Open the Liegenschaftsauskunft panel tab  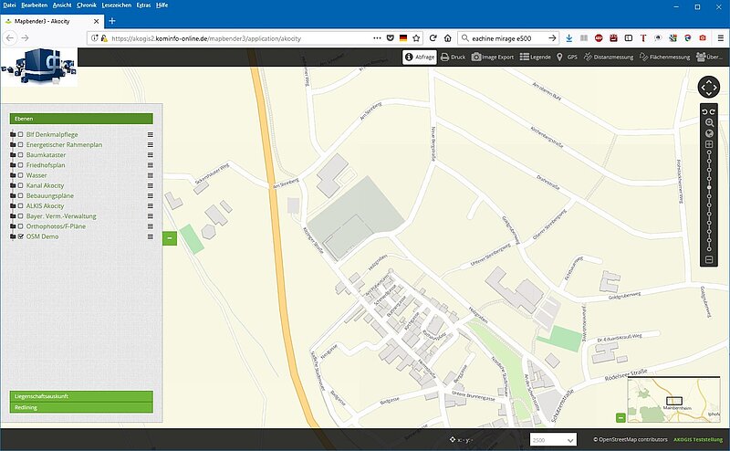[x=81, y=396]
